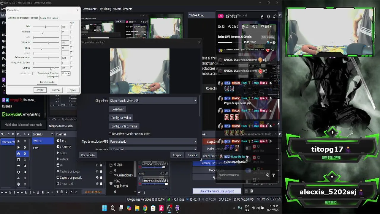Open Tipo de resolución/FPS dropdown
Image resolution: width=380 pixels, height=214 pixels.
(153, 141)
